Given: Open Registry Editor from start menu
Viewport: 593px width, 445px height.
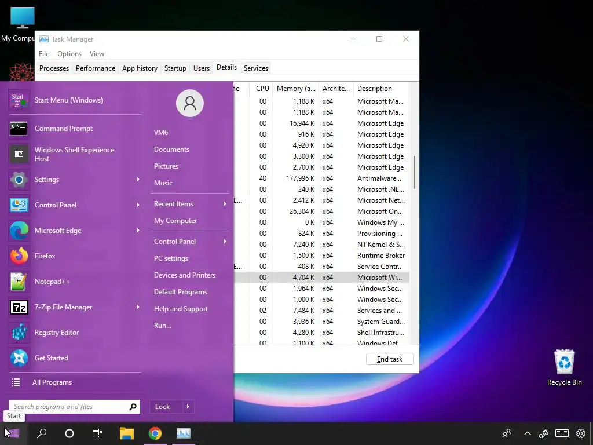Looking at the screenshot, I should click(75, 333).
